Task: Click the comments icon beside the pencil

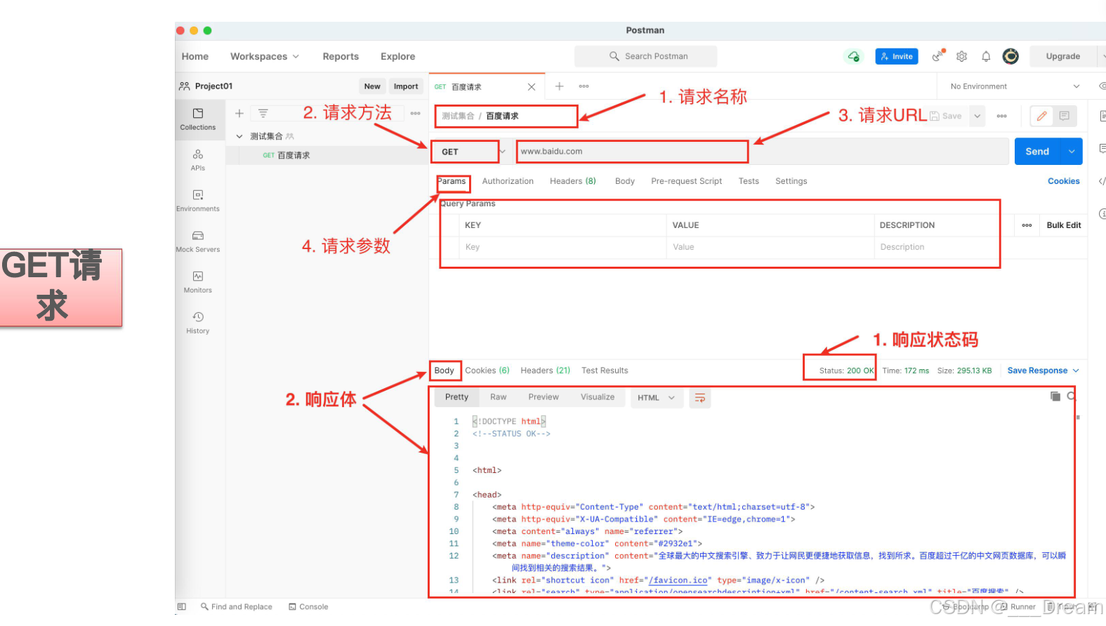Action: coord(1065,116)
